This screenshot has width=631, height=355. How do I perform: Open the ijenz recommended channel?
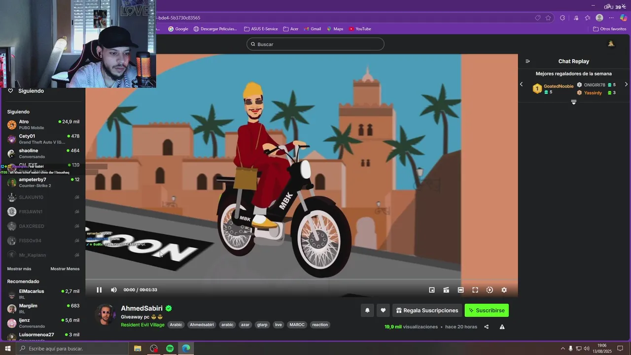tap(43, 323)
